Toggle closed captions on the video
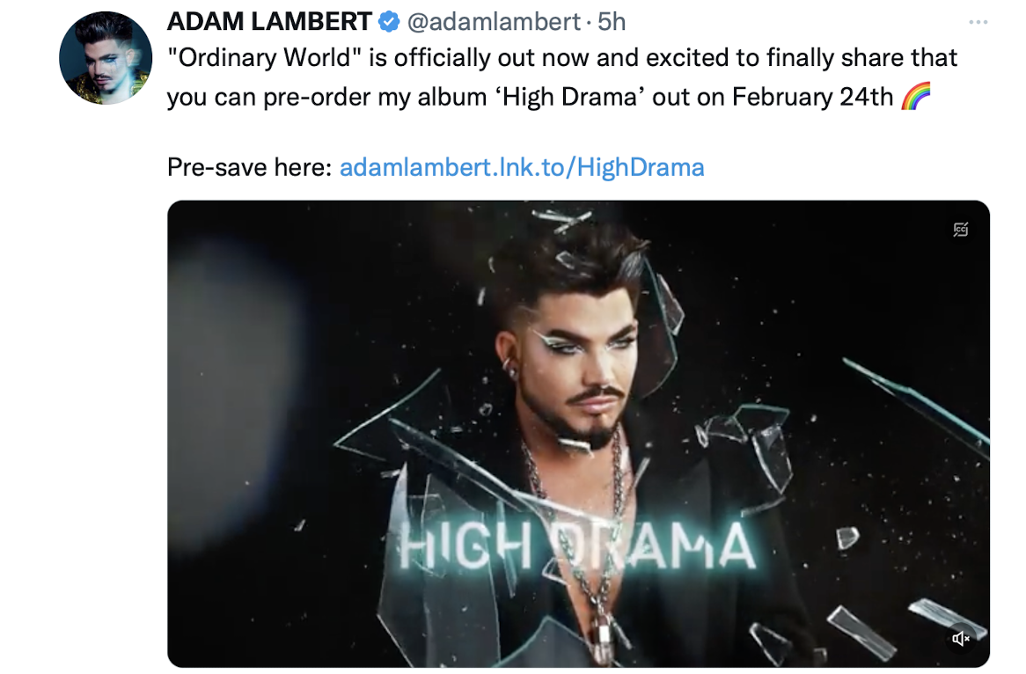 (x=961, y=230)
